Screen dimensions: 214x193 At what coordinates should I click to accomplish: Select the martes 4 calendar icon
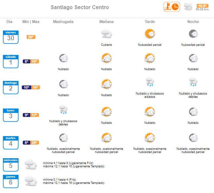coord(11,143)
